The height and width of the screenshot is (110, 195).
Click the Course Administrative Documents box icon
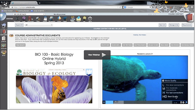11,36
